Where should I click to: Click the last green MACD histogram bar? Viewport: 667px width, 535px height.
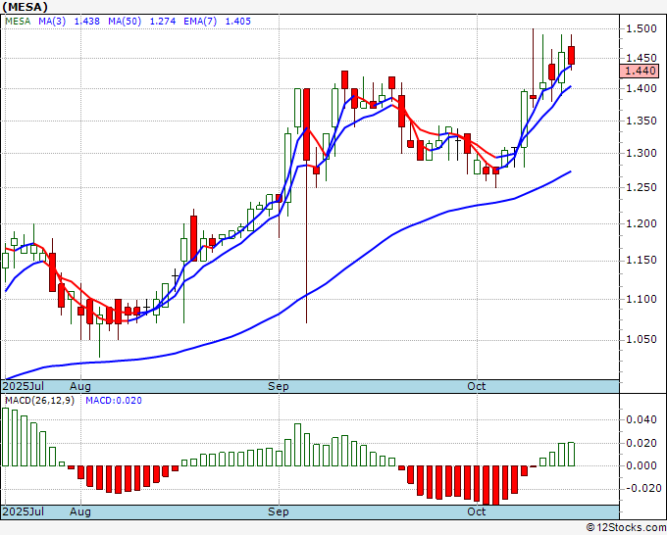pos(571,455)
